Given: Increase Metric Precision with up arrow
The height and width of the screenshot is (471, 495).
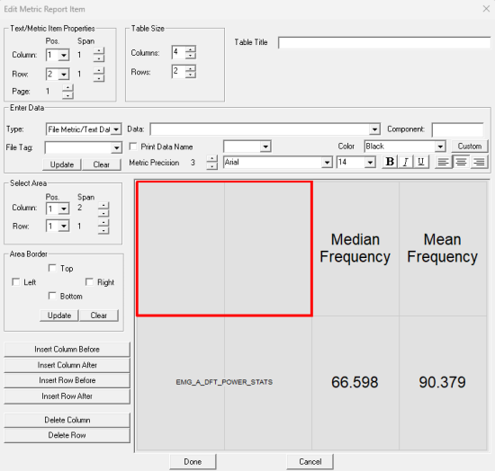Looking at the screenshot, I should click(x=211, y=158).
